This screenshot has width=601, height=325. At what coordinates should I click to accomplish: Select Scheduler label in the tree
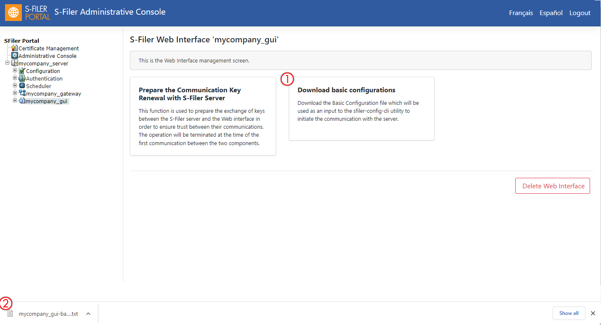coord(39,86)
